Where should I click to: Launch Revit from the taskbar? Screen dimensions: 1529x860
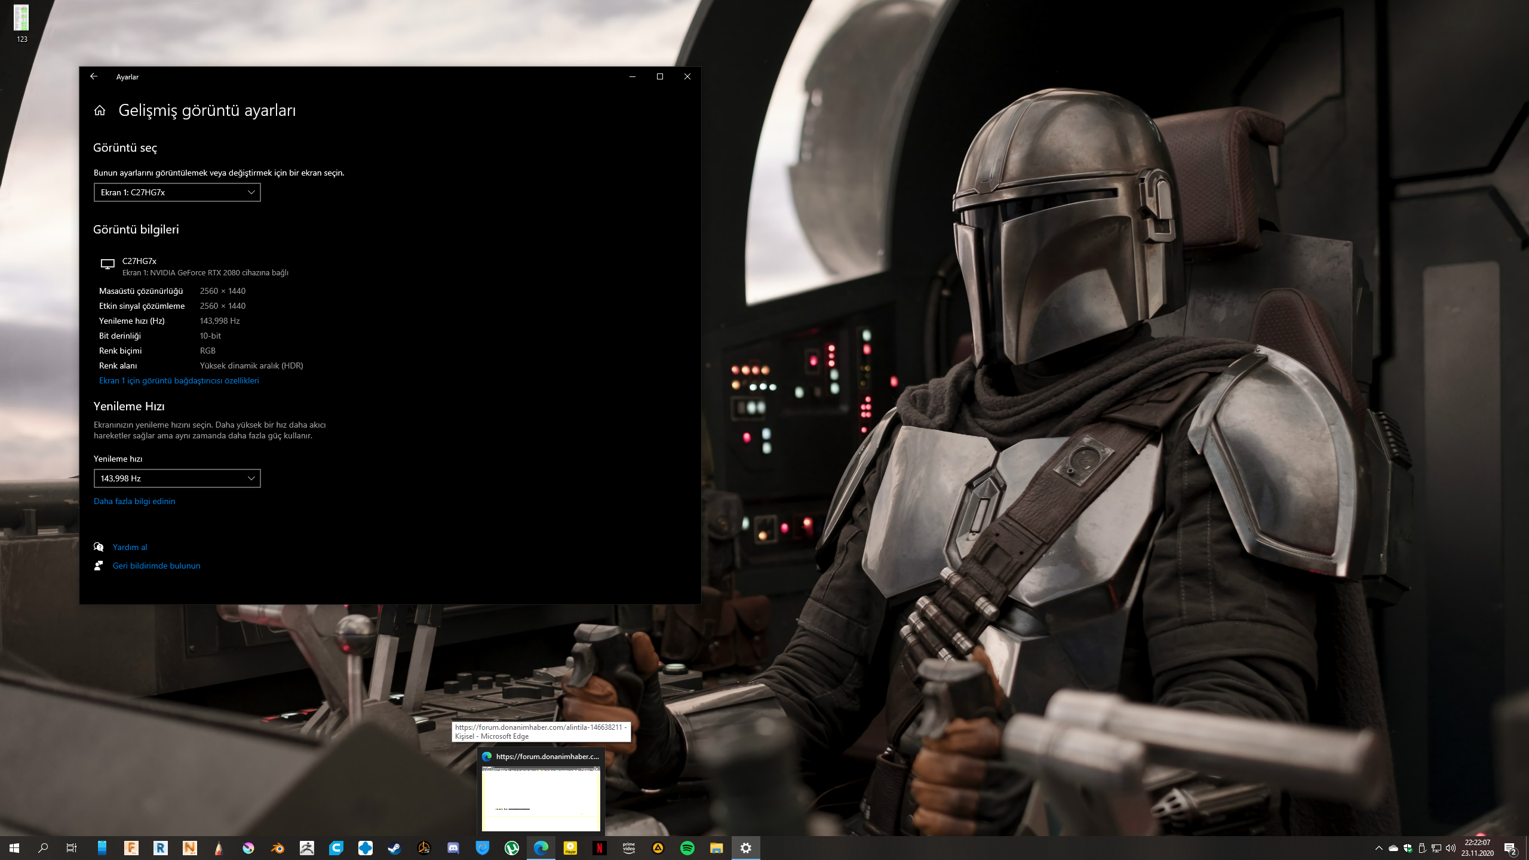pyautogui.click(x=161, y=848)
